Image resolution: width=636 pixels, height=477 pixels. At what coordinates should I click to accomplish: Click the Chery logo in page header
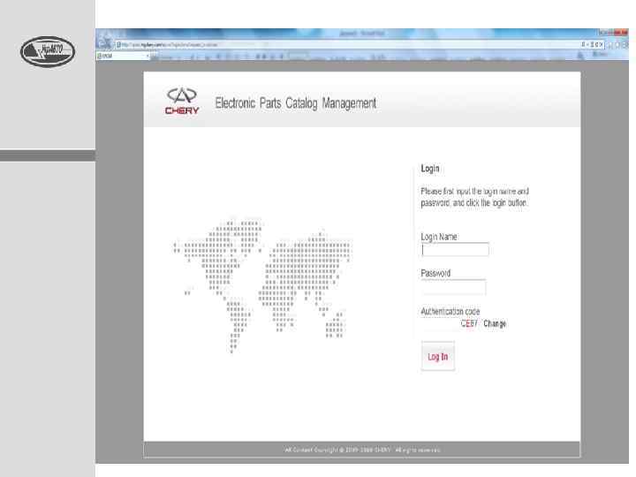click(x=182, y=101)
